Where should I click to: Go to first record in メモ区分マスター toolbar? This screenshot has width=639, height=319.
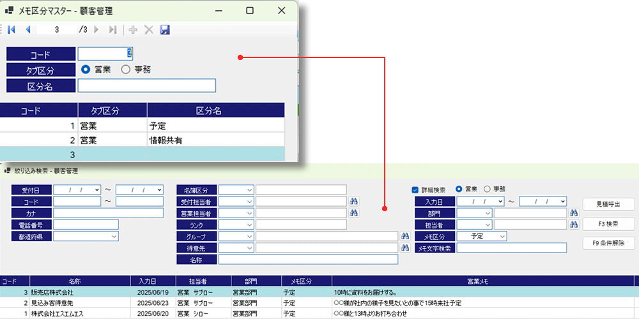click(x=11, y=29)
